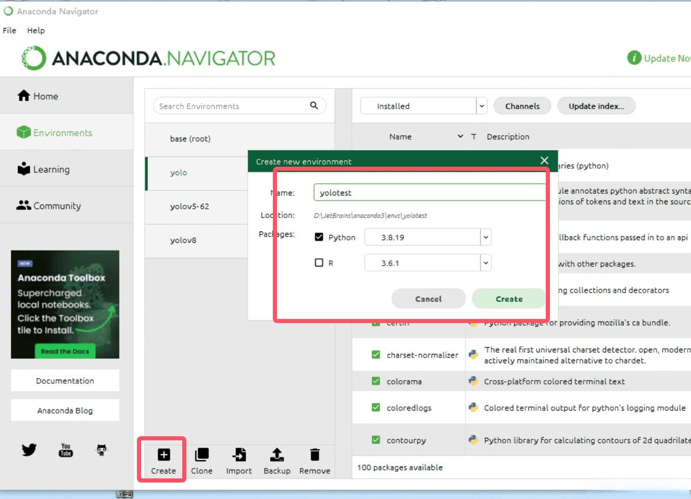Click the search magnifier icon in Search Environments
Image resolution: width=691 pixels, height=499 pixels.
(x=314, y=105)
